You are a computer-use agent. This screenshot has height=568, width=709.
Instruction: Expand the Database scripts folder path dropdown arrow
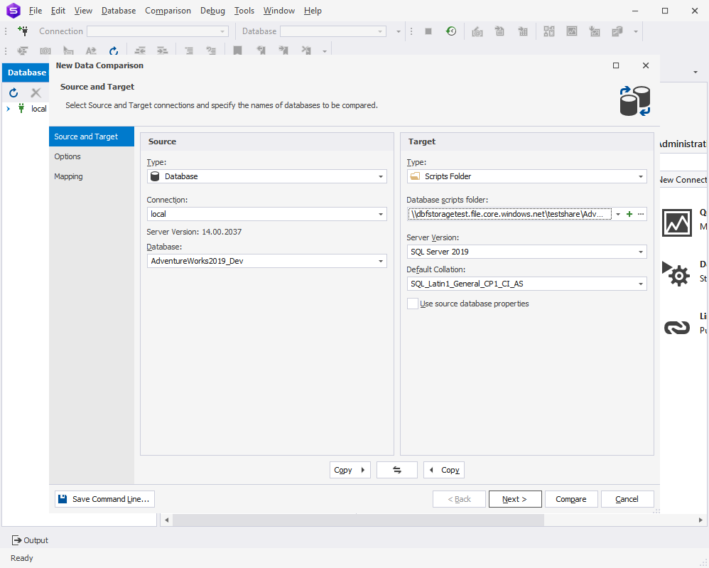click(x=618, y=214)
